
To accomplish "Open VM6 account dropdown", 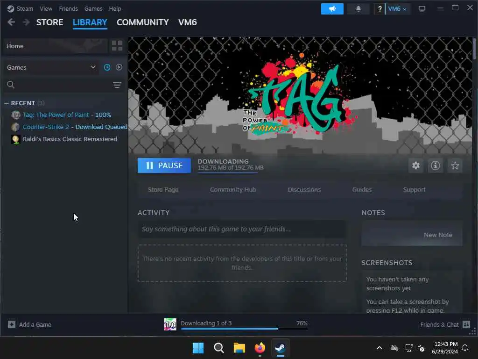I will click(398, 9).
